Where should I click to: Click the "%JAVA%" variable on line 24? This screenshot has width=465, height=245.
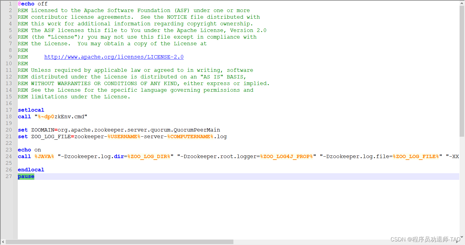44,156
